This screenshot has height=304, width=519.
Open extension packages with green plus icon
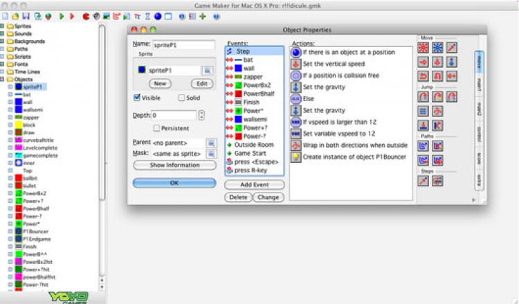tap(203, 16)
